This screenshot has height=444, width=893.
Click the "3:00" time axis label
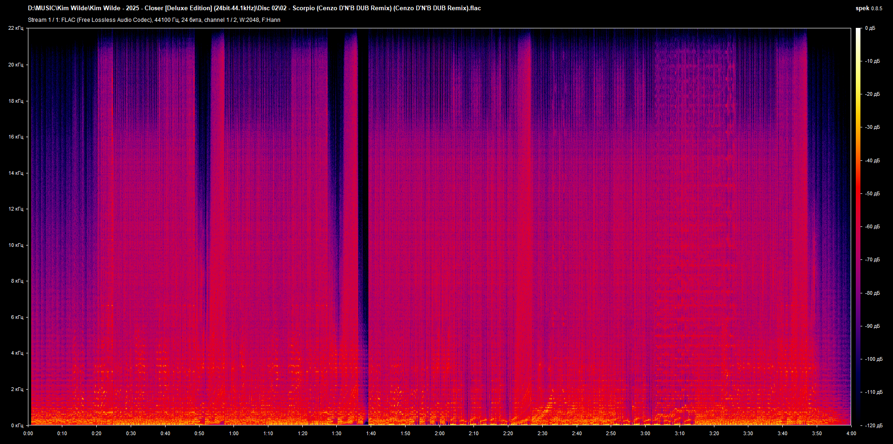pos(646,433)
